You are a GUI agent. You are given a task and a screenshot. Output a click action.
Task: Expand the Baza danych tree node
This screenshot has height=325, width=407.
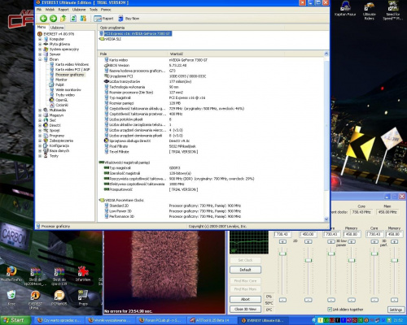40,151
